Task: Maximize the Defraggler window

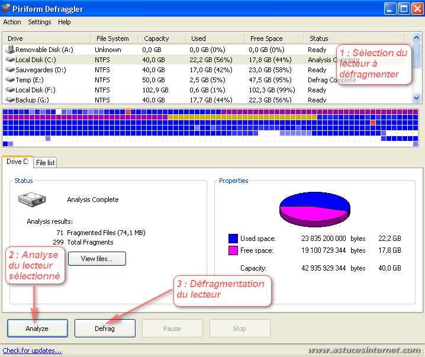Action: click(x=404, y=9)
